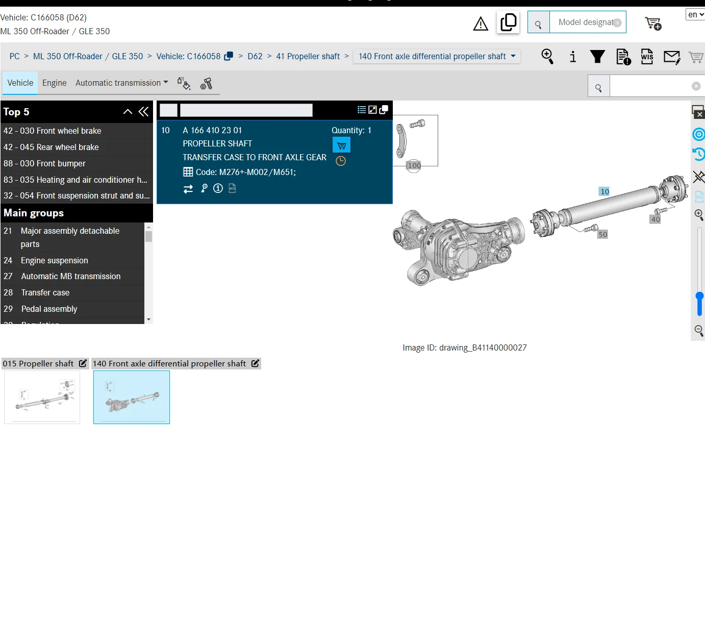This screenshot has width=705, height=621.
Task: Click the parts search magnifier button
Action: [598, 86]
